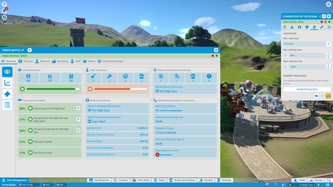
Task: Open the help question mark icon
Action: click(4, 4)
